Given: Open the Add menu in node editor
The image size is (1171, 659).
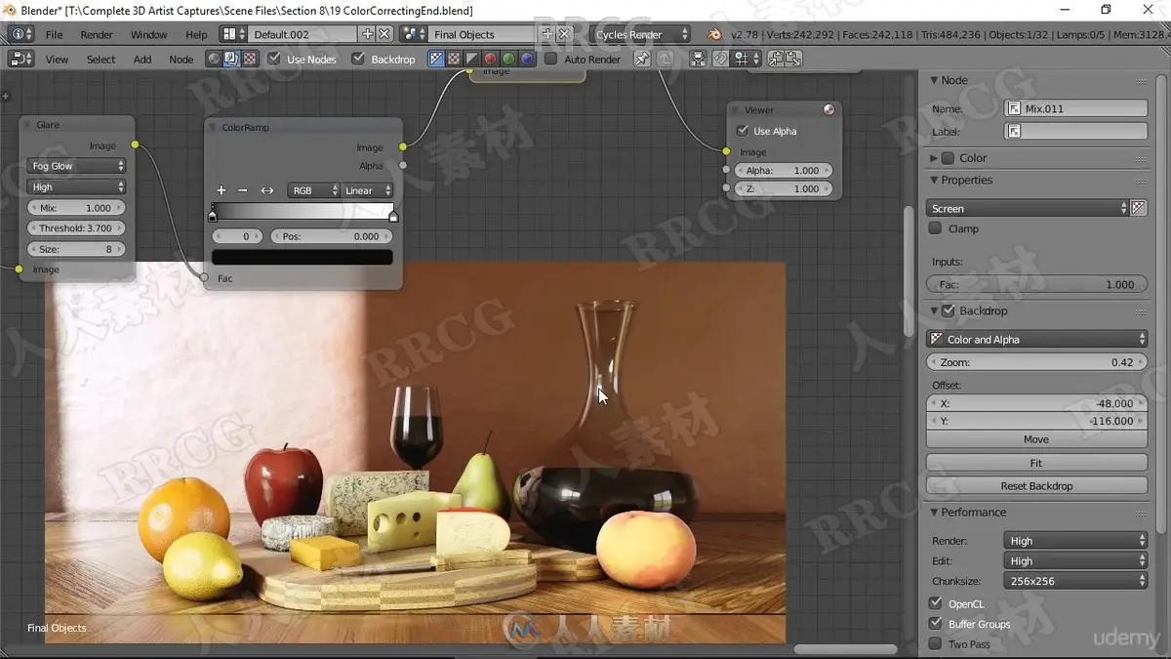Looking at the screenshot, I should (142, 59).
